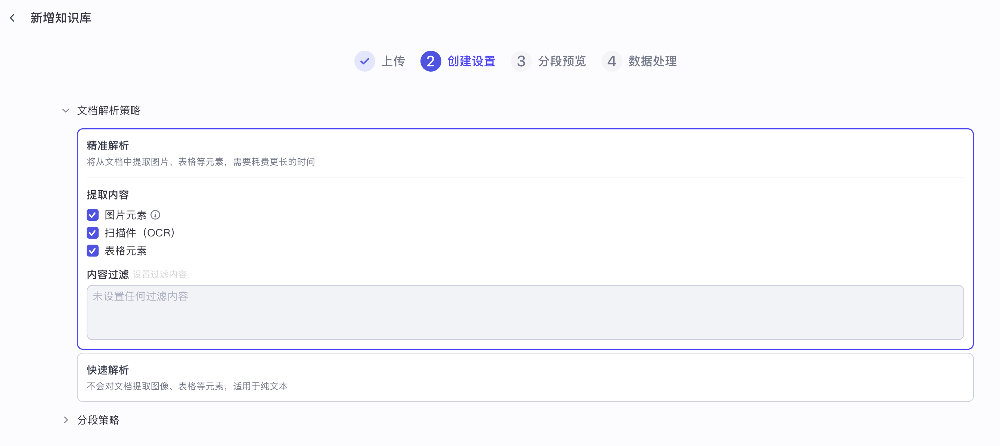Go back using the left arrow icon

pyautogui.click(x=12, y=18)
